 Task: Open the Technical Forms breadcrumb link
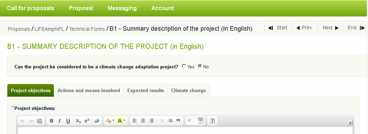click(x=87, y=29)
